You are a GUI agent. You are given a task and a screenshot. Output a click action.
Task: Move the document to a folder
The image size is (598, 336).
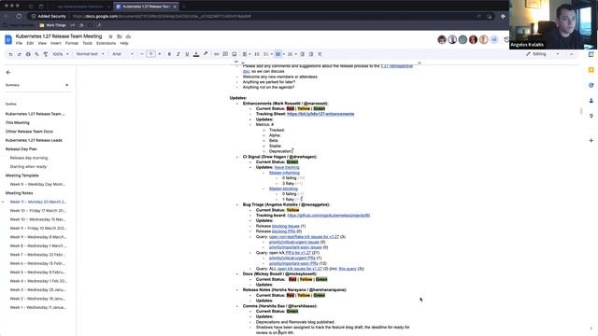[x=120, y=36]
